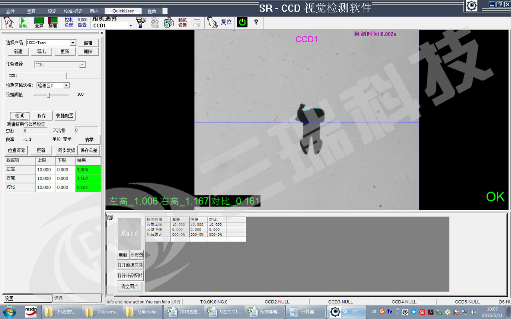Click the 不合格 fail count field

click(86, 130)
